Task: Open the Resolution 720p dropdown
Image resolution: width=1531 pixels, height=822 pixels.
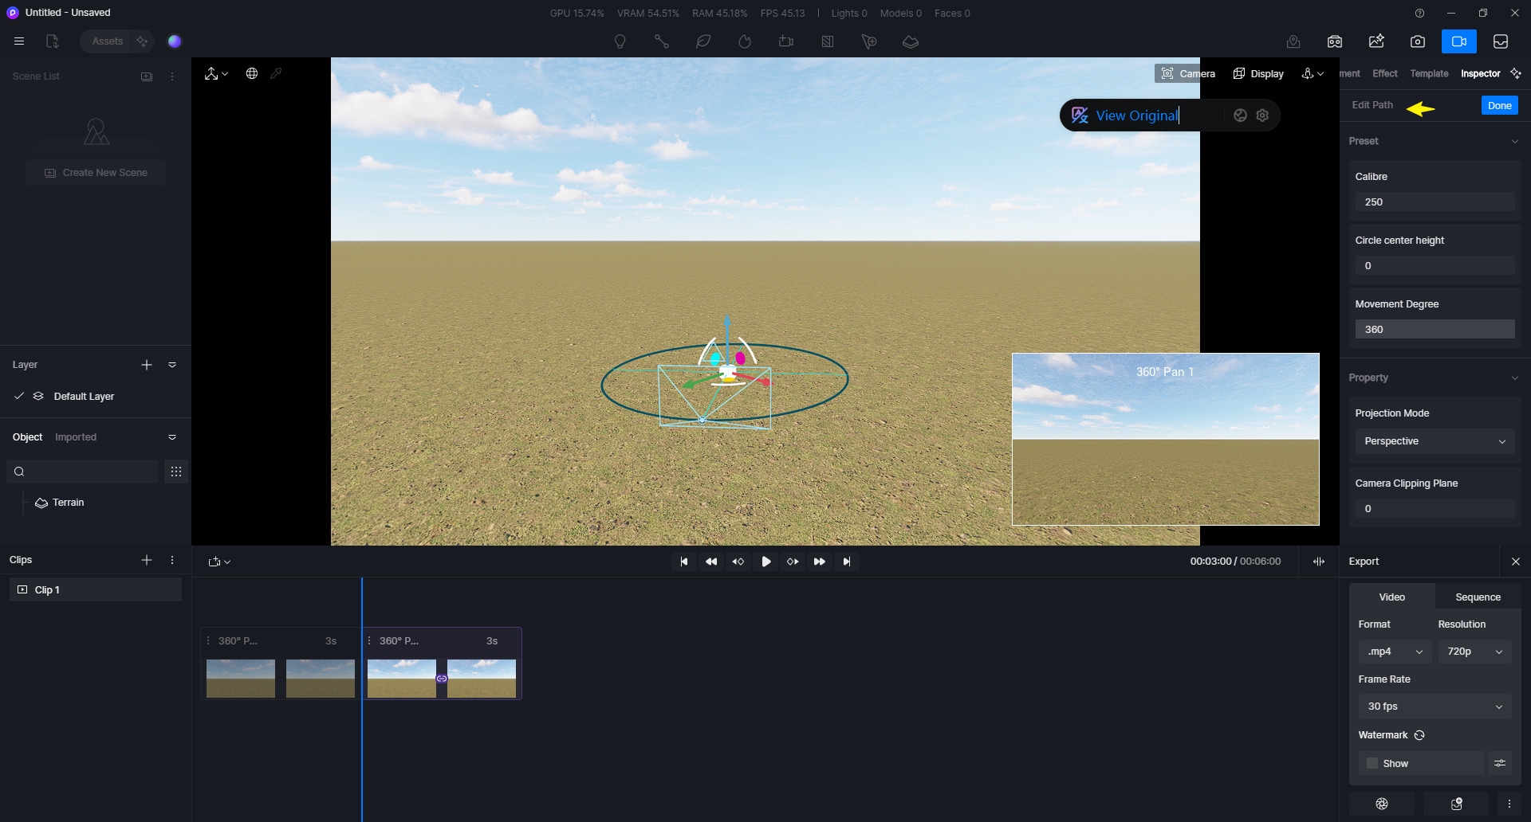Action: 1474,652
